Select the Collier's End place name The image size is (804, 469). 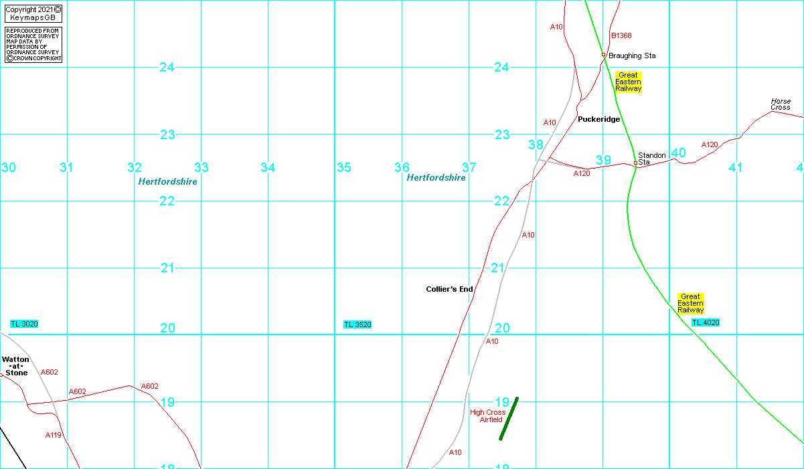(x=449, y=289)
